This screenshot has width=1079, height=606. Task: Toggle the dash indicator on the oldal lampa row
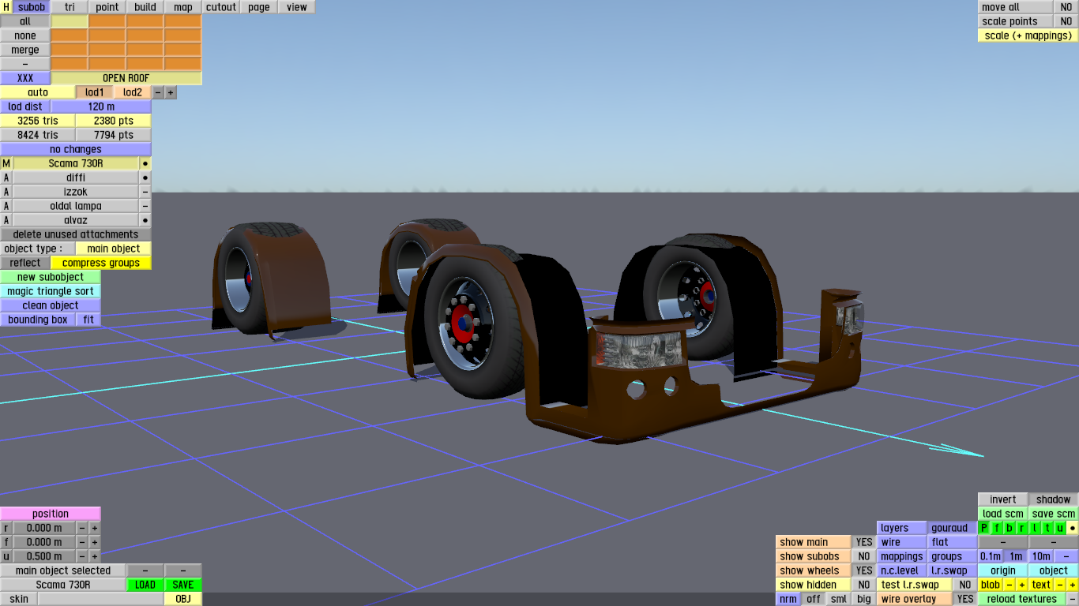(x=145, y=206)
